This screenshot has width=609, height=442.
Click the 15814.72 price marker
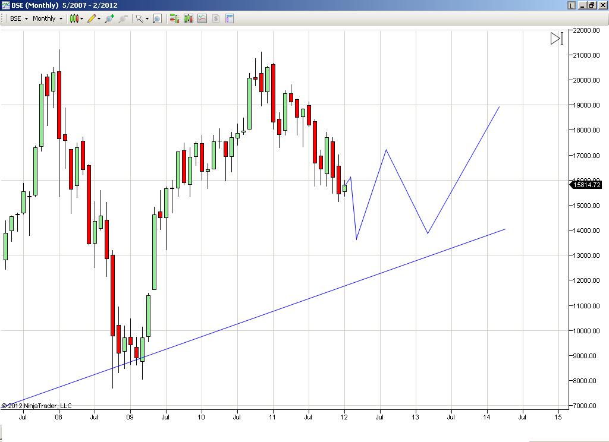pos(586,186)
